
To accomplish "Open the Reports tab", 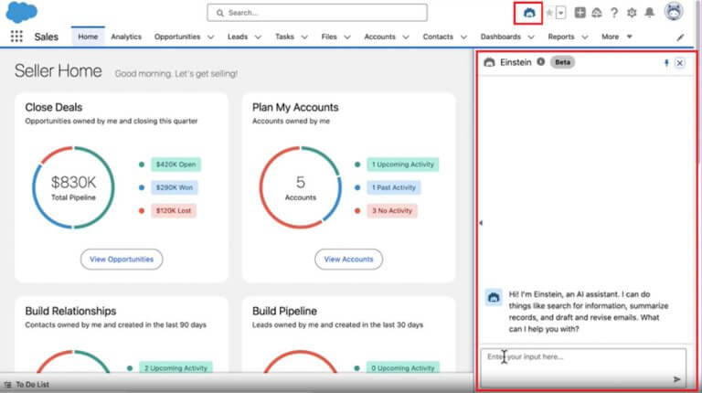I will [561, 37].
